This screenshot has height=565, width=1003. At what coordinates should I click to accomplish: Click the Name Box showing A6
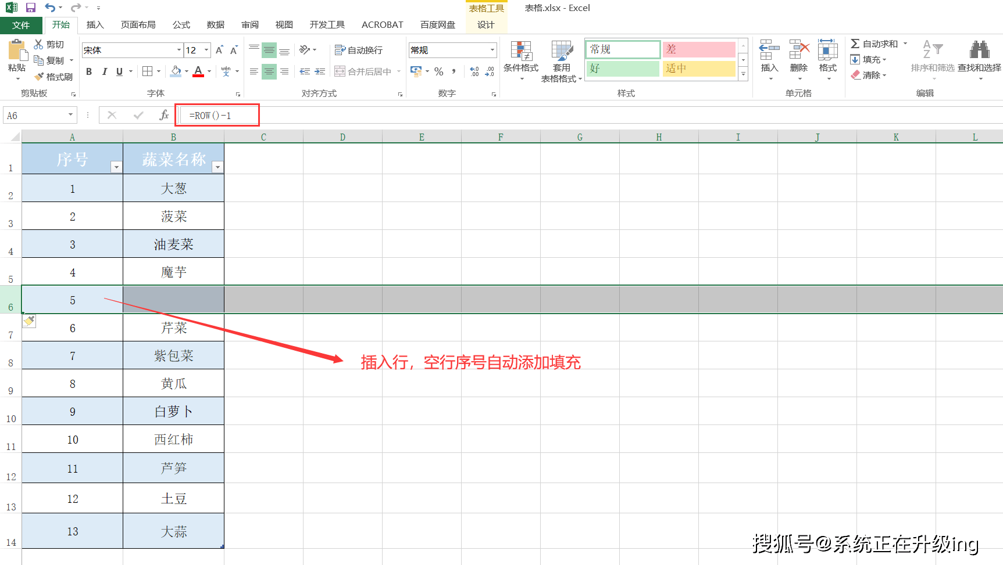(35, 116)
